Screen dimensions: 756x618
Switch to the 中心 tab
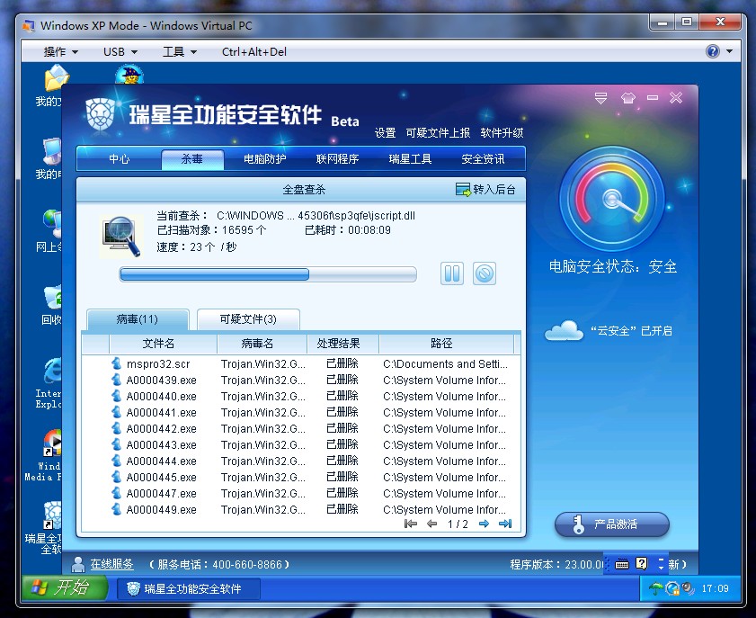[x=119, y=159]
